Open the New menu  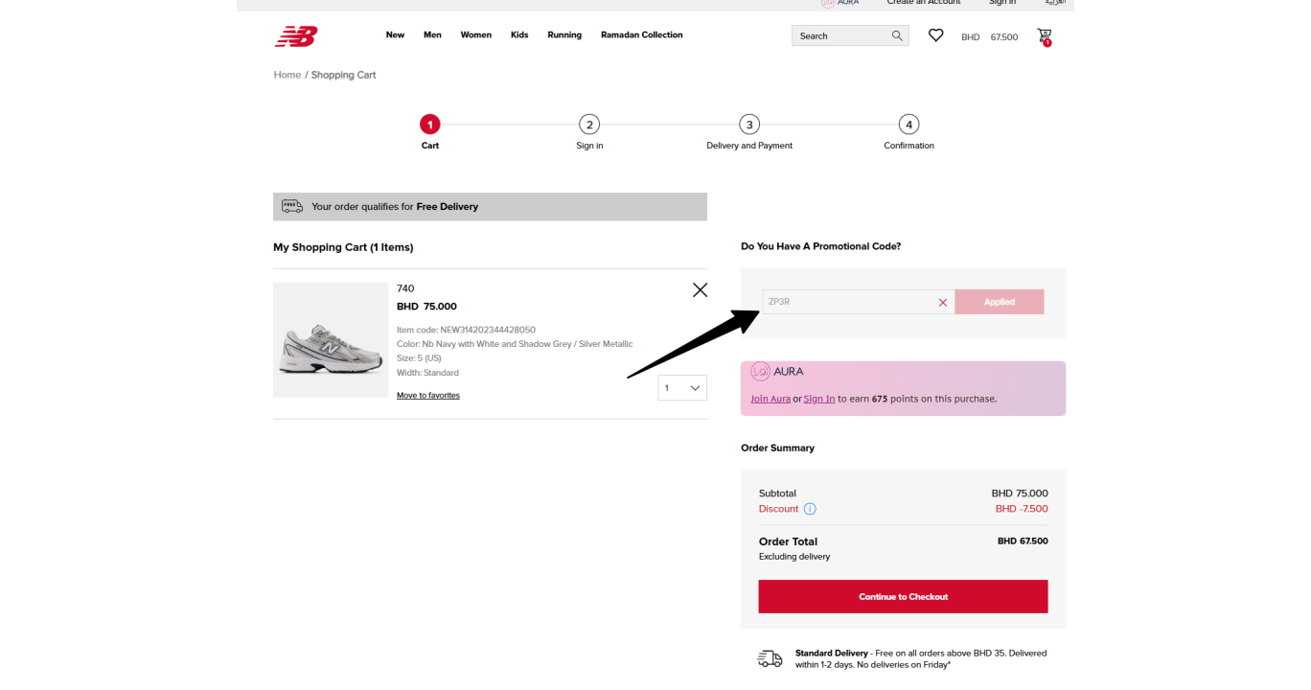pos(395,35)
